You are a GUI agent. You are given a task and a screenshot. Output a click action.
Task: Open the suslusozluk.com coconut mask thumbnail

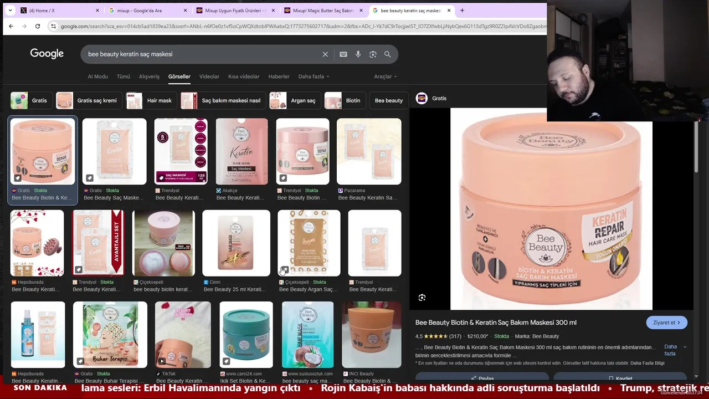pyautogui.click(x=307, y=335)
